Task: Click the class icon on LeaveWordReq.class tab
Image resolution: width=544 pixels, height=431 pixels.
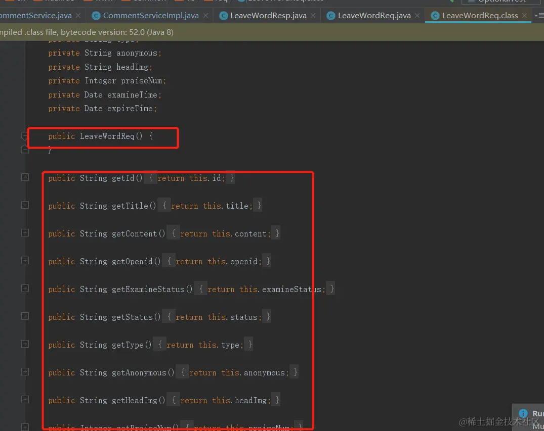Action: coord(435,16)
